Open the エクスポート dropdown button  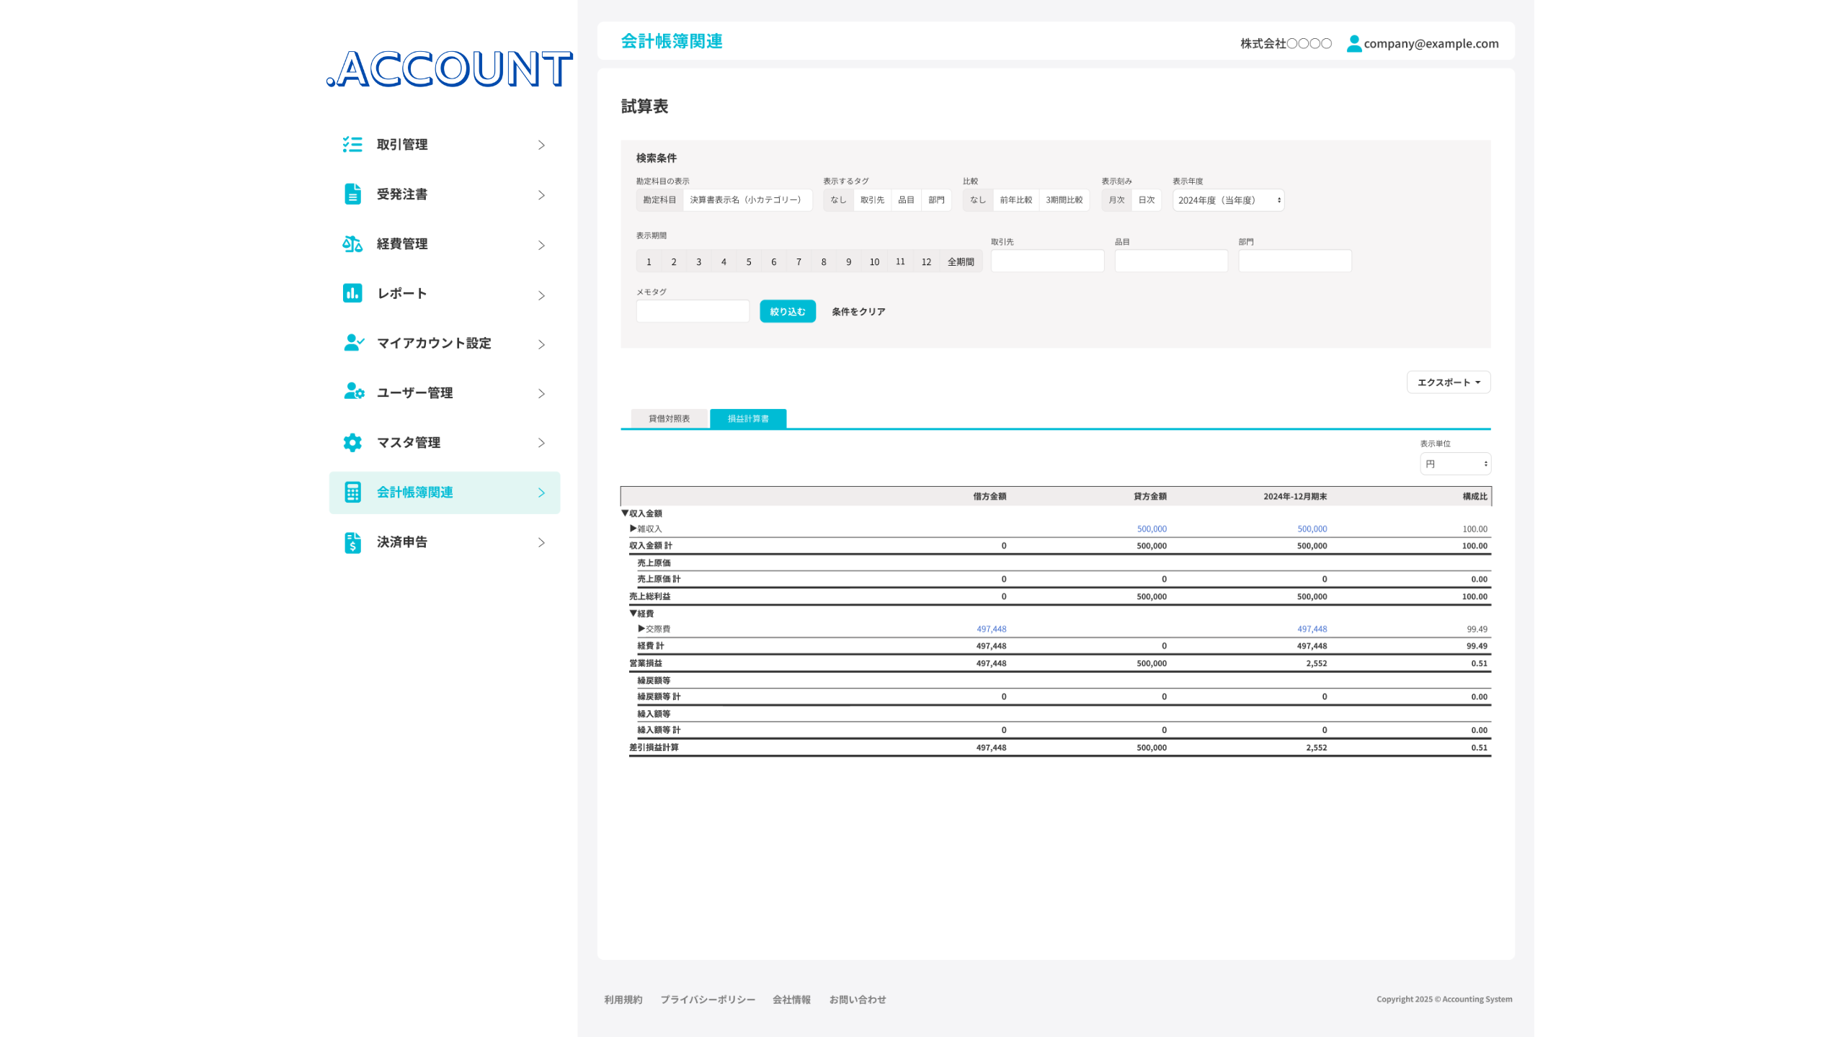tap(1448, 382)
